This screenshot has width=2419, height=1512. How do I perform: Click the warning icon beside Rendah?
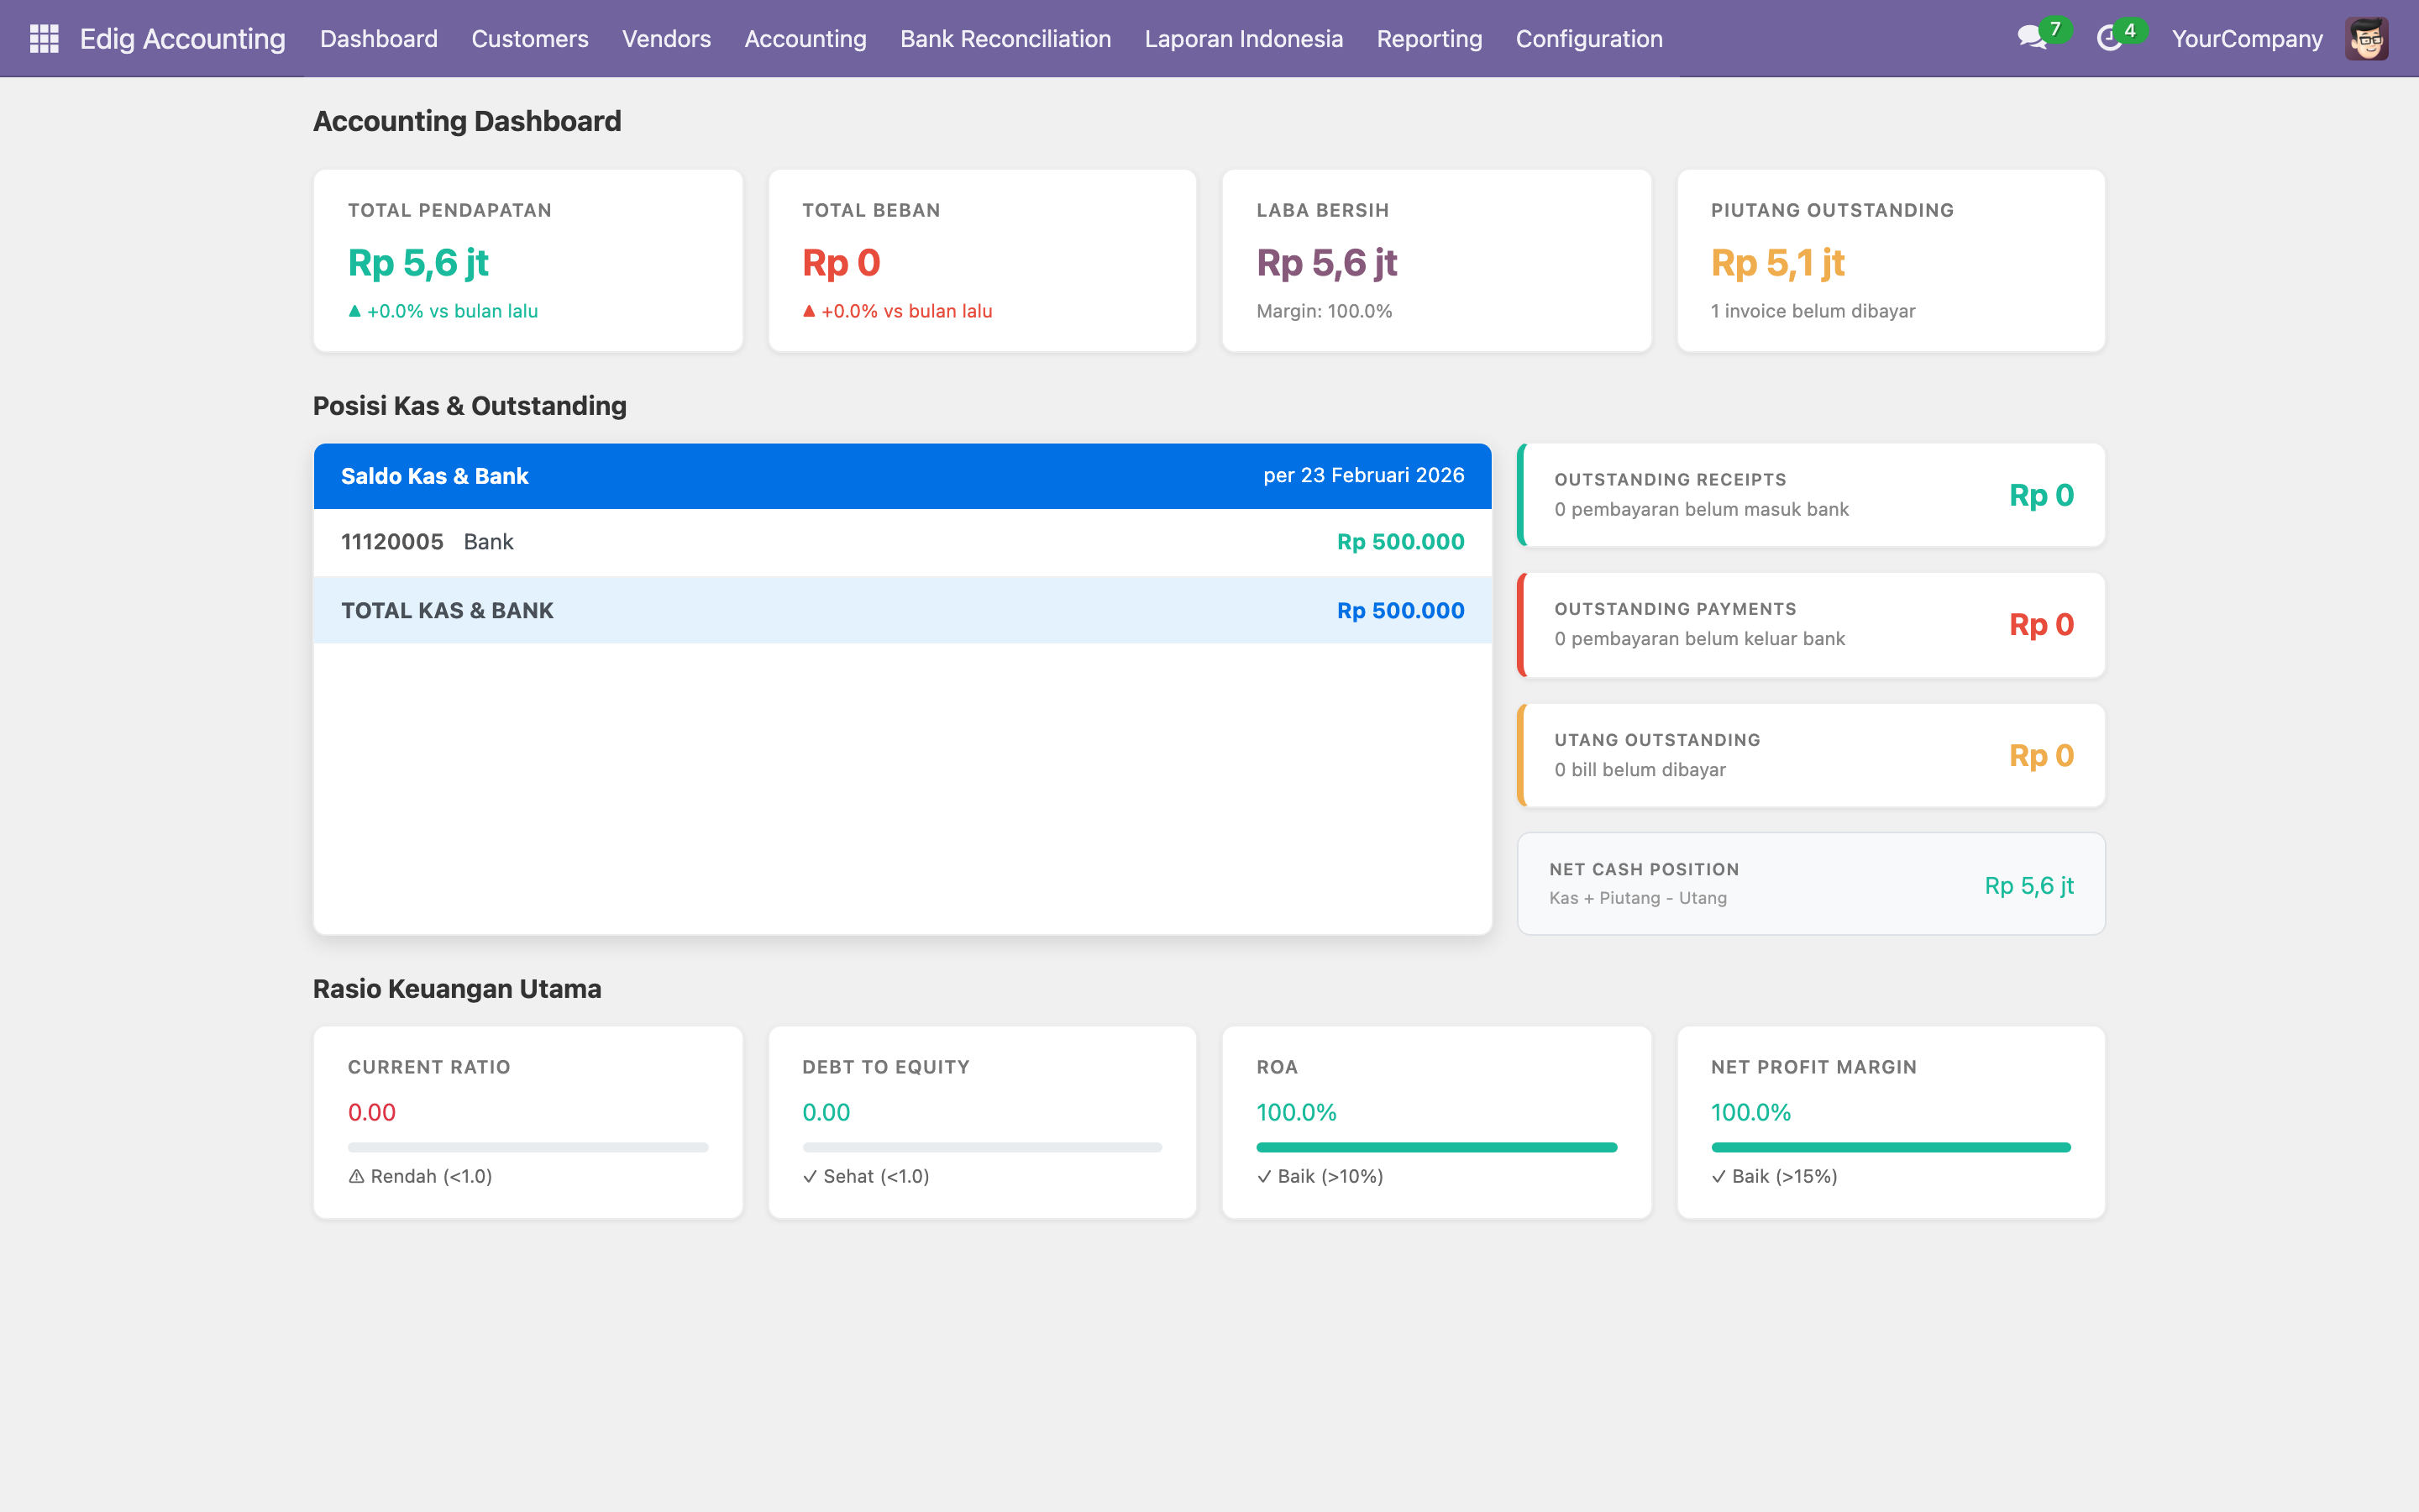(356, 1176)
